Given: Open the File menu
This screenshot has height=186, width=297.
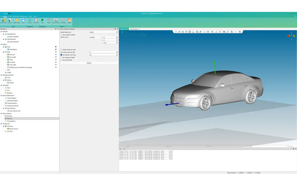Looking at the screenshot, I should point(1,16).
